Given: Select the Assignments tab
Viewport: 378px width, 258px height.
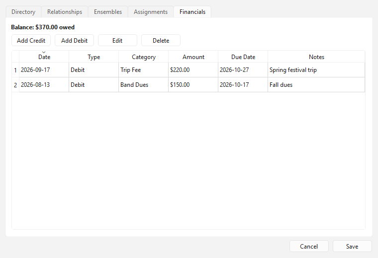Looking at the screenshot, I should click(x=151, y=12).
